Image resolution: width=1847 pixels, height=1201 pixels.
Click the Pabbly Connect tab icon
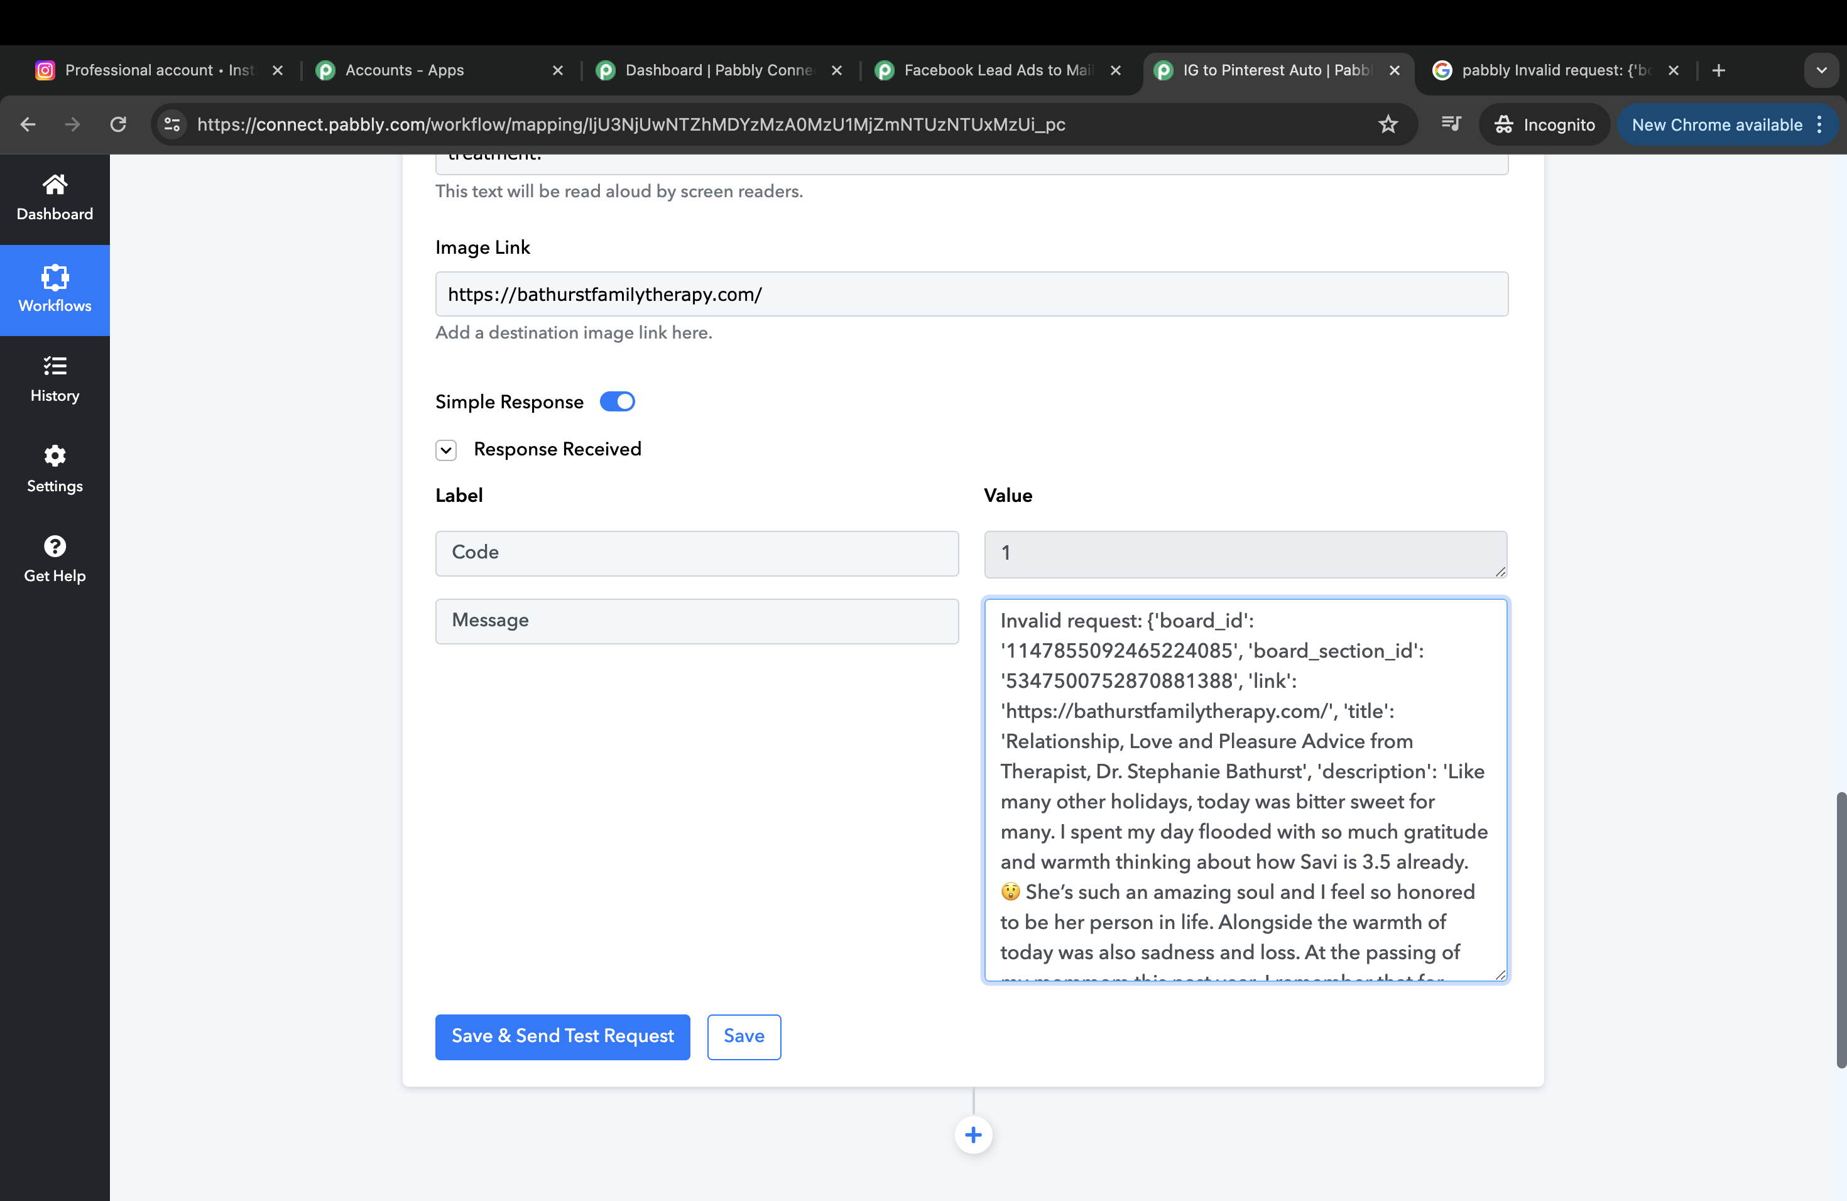[x=610, y=70]
